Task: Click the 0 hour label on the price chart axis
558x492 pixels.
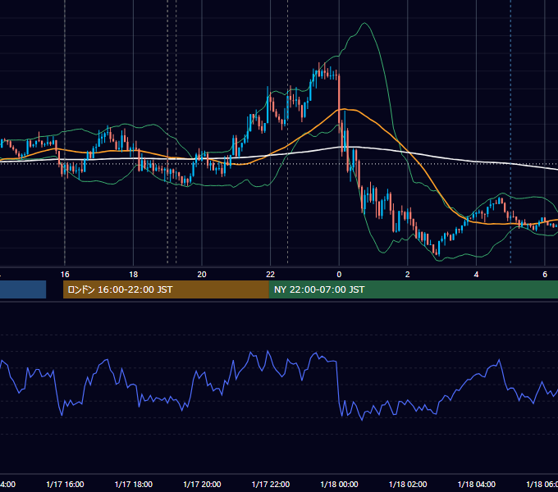Action: coord(339,275)
